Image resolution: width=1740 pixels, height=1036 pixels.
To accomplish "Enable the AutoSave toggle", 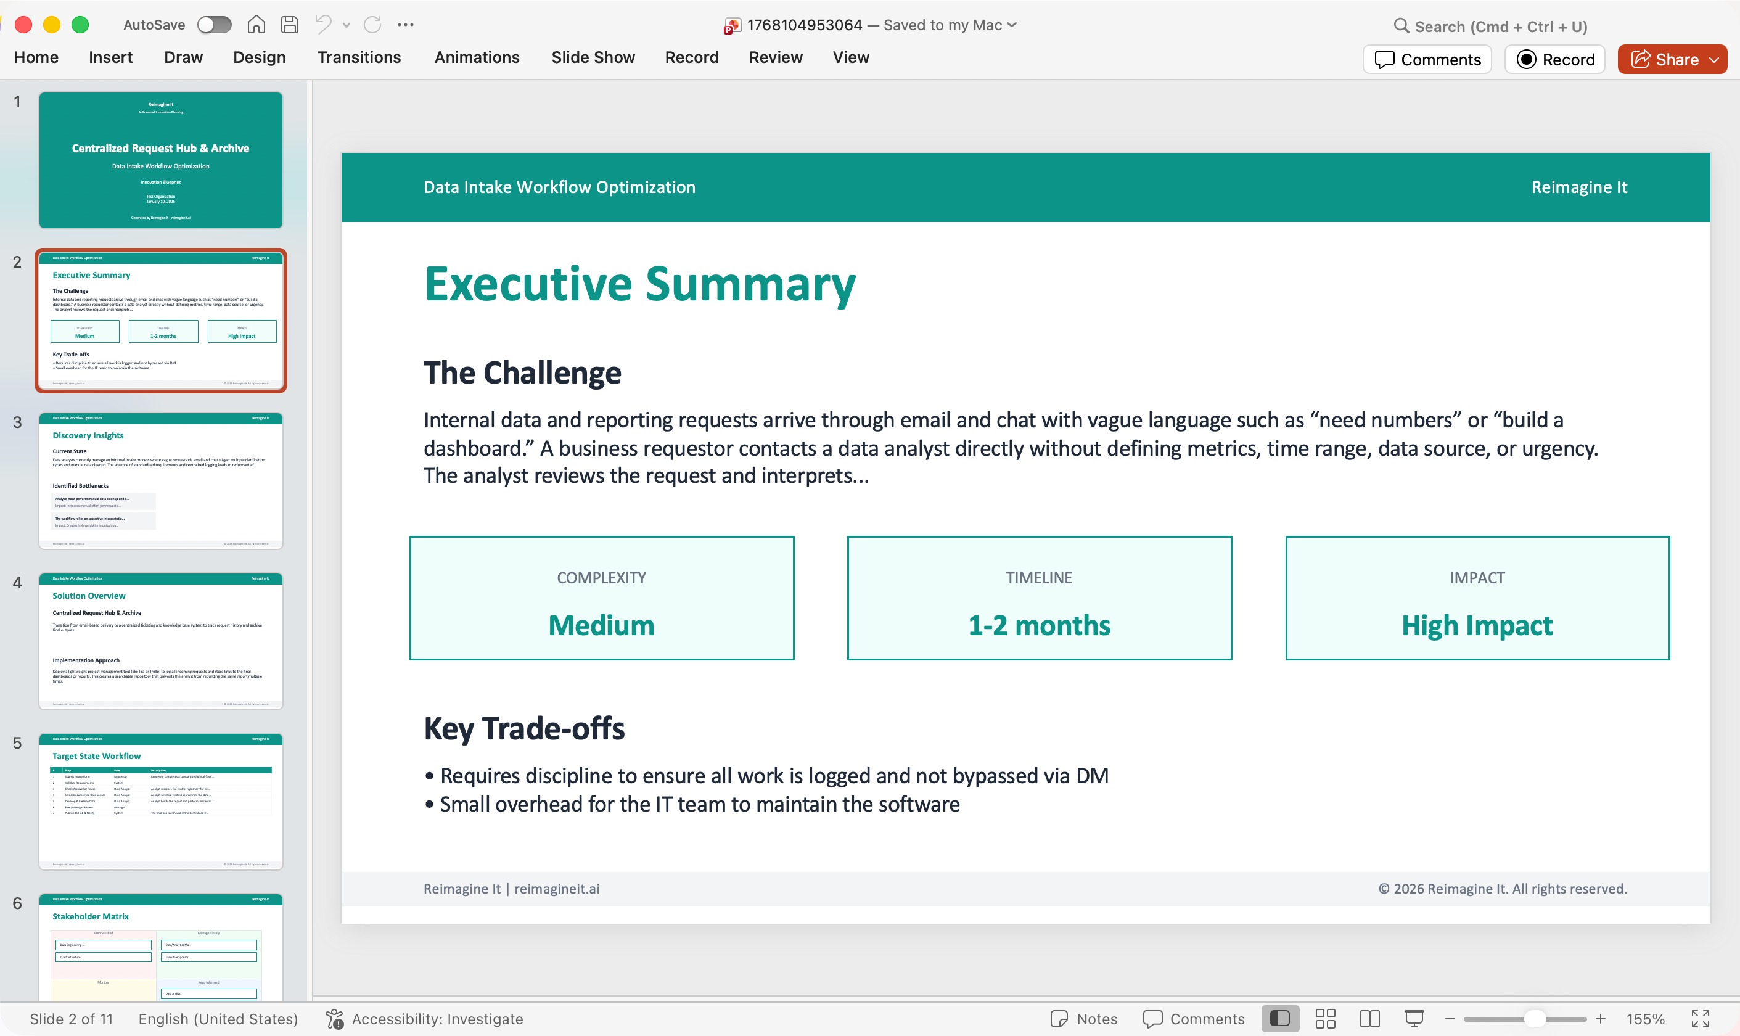I will point(215,25).
